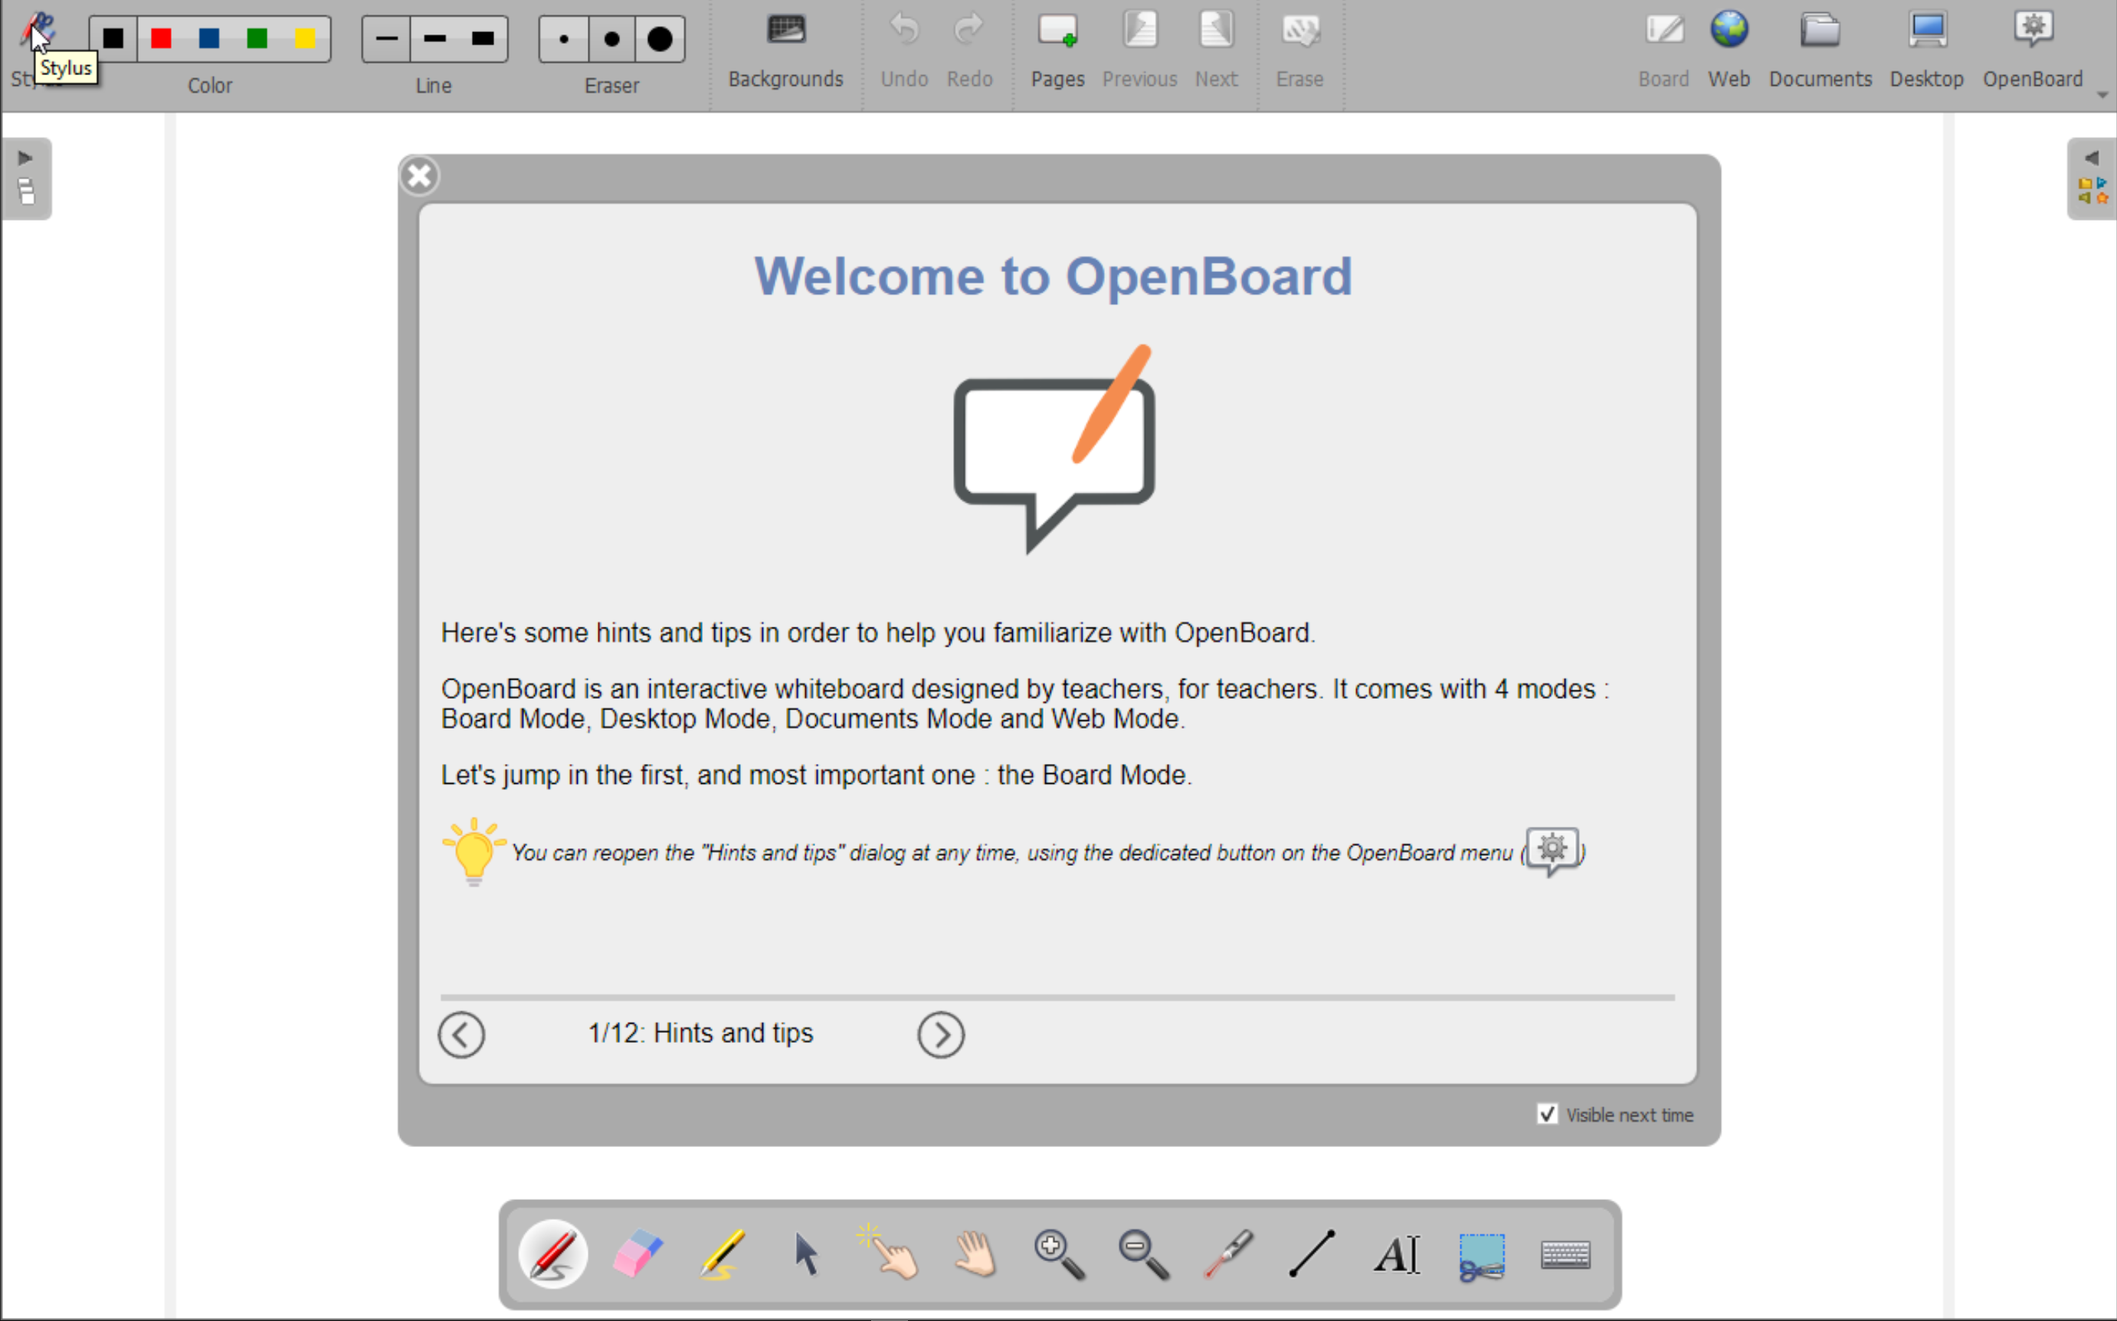Screen dimensions: 2117x1321
Task: Close the Welcome hints dialog
Action: [x=419, y=175]
